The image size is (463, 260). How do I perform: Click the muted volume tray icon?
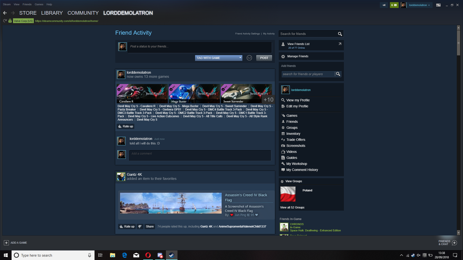[x=419, y=255]
